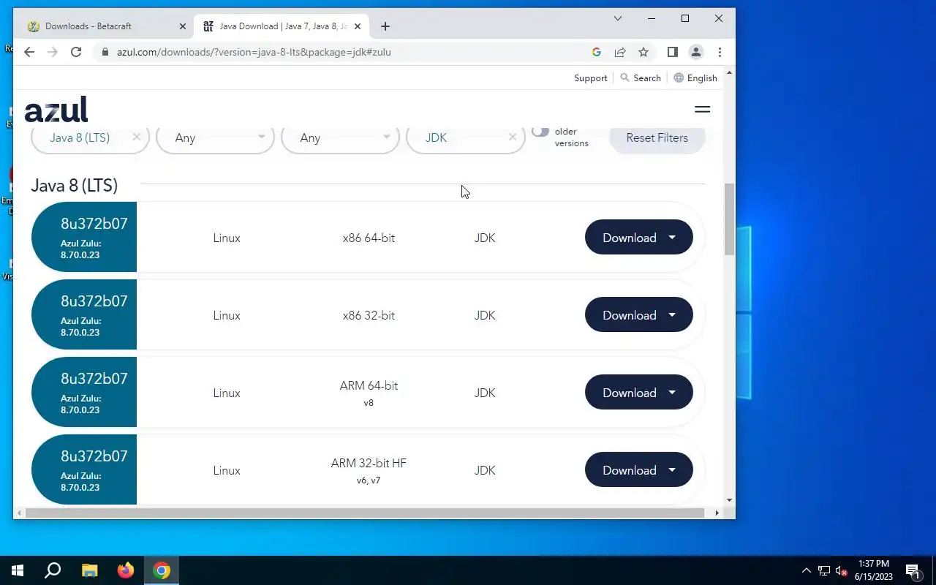Click the horizontal scrollbar thumb

click(364, 513)
